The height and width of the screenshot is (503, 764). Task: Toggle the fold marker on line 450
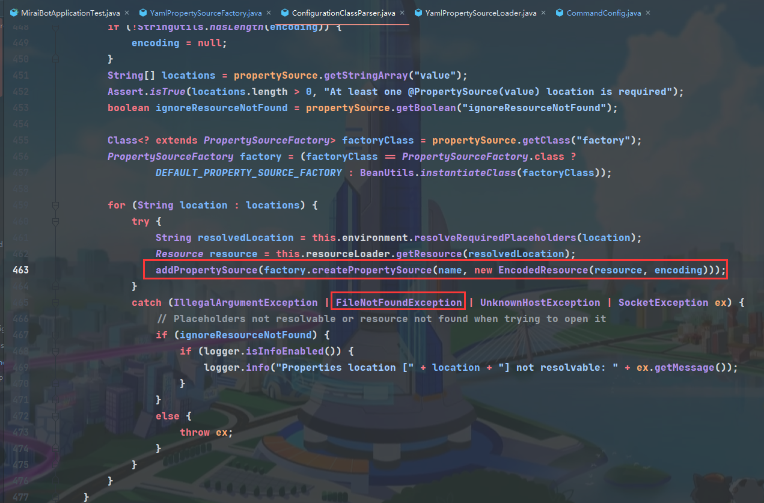pyautogui.click(x=55, y=59)
